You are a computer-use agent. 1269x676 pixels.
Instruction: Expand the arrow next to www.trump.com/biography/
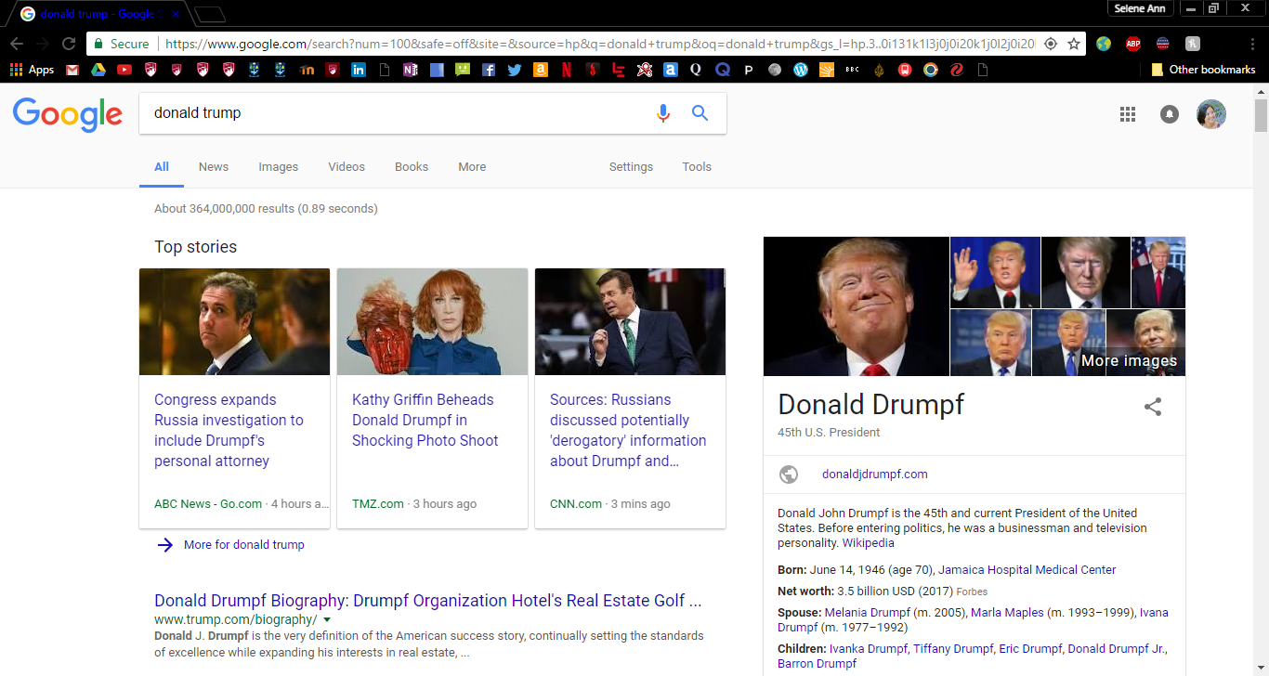(327, 620)
